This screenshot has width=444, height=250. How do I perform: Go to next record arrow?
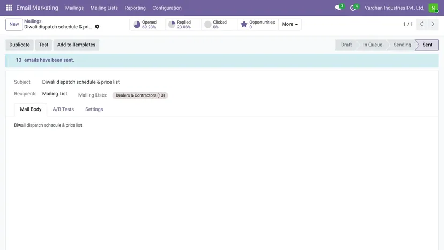(x=433, y=24)
